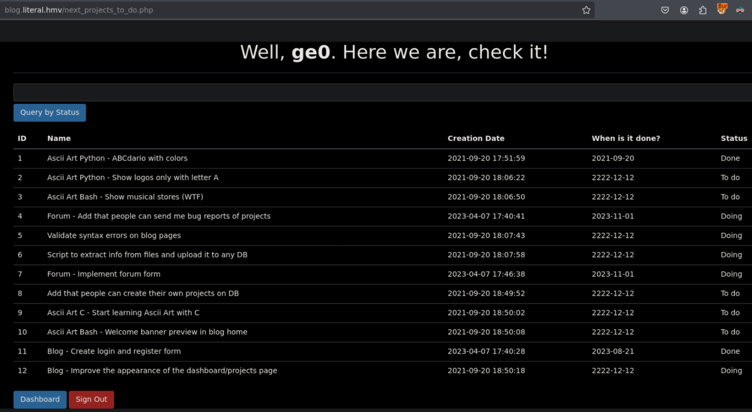Image resolution: width=752 pixels, height=412 pixels.
Task: Open the Pocket save icon
Action: point(665,10)
